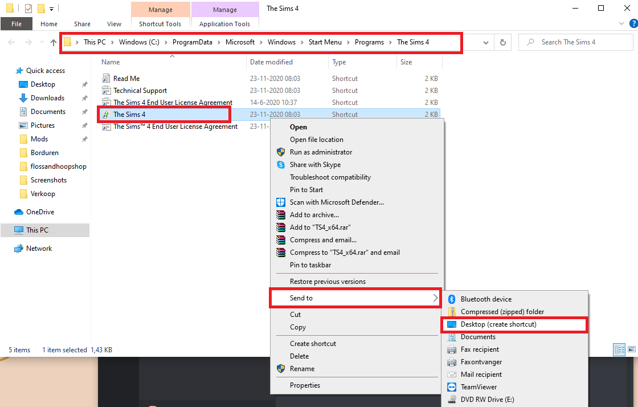Select Properties in the context menu
This screenshot has height=407, width=638.
305,385
